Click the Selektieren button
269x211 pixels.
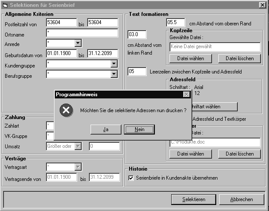click(193, 199)
